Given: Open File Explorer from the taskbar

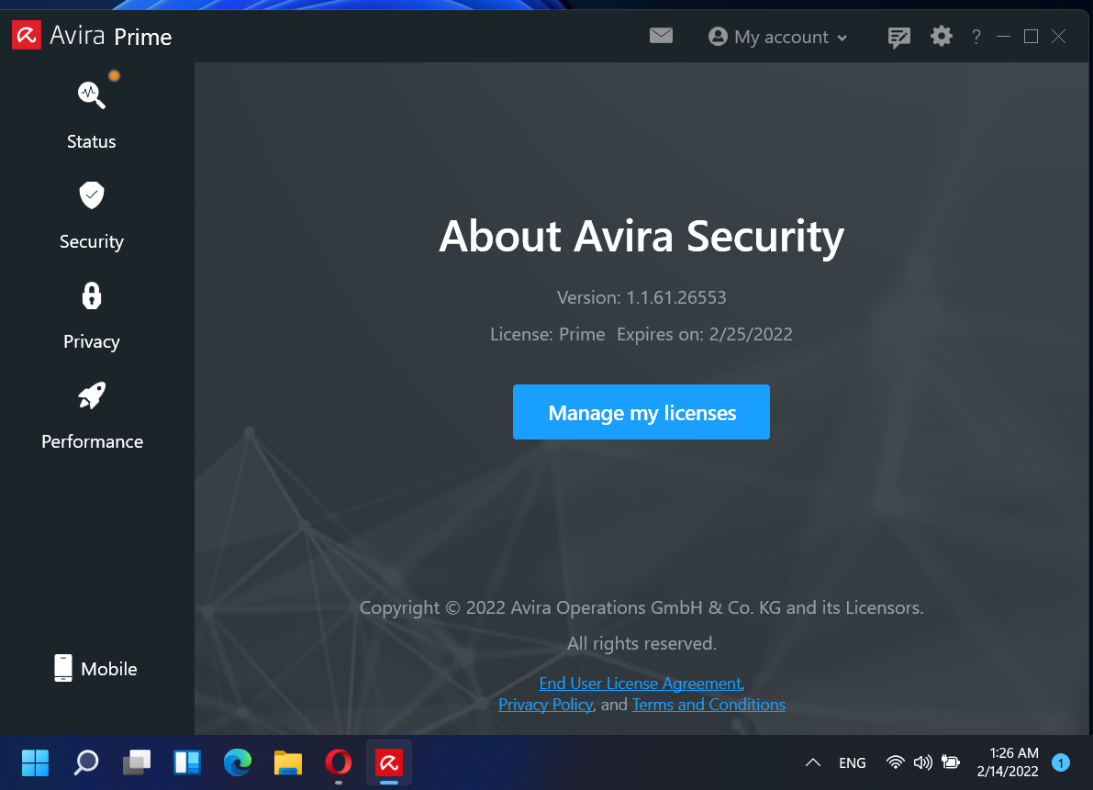Looking at the screenshot, I should pos(288,762).
